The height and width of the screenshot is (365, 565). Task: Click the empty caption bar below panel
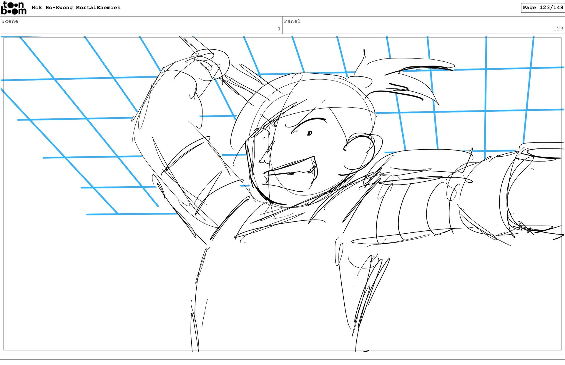[x=282, y=356]
